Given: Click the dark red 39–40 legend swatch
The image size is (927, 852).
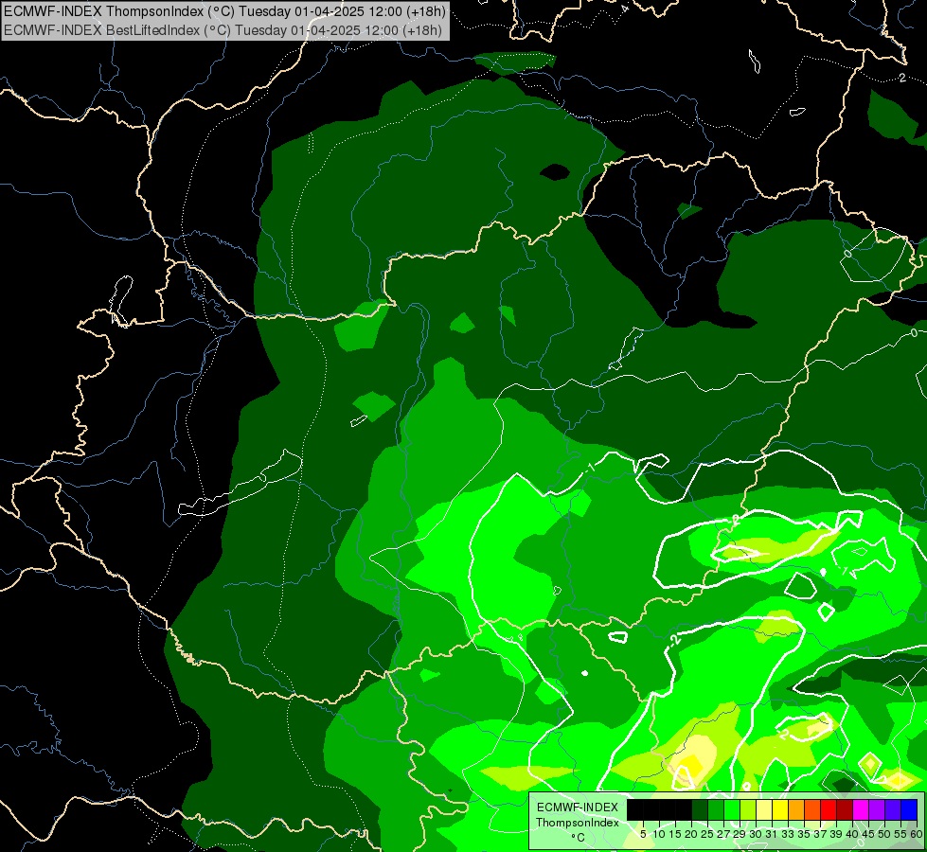Looking at the screenshot, I should (845, 810).
